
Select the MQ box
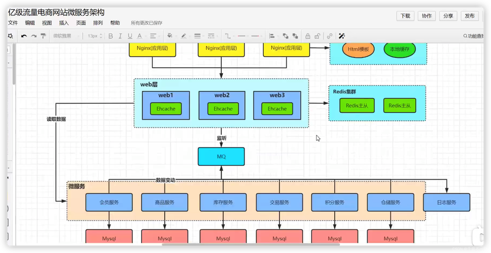[221, 156]
